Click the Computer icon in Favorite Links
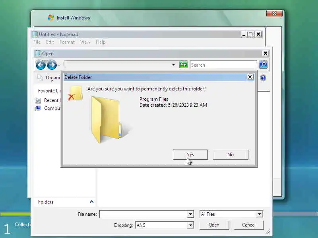The width and height of the screenshot is (318, 238). 38,108
